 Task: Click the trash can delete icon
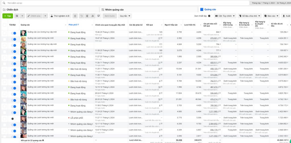[x=87, y=16]
